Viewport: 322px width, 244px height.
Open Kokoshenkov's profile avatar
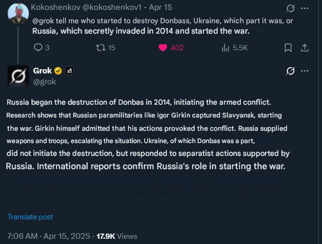(x=18, y=12)
